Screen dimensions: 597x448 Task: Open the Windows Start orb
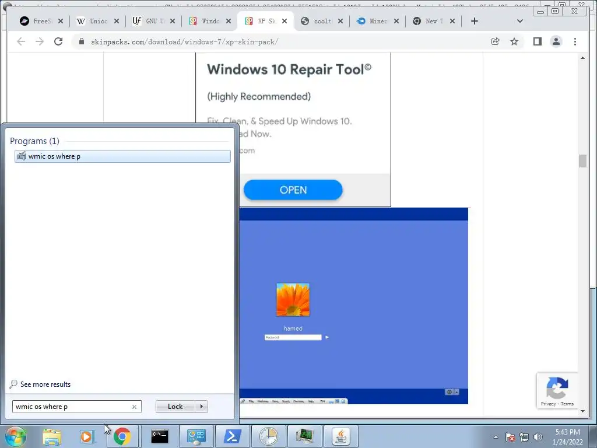point(16,436)
